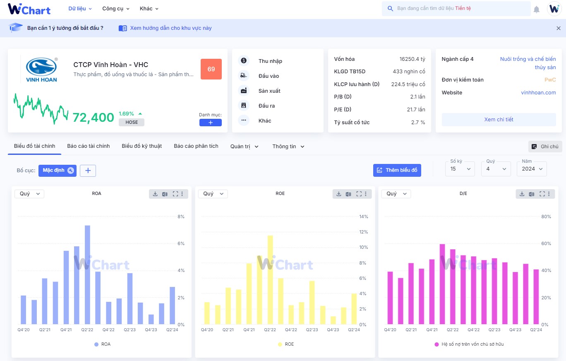Click the Khác ellipsis icon
Viewport: 566px width, 361px height.
(244, 120)
